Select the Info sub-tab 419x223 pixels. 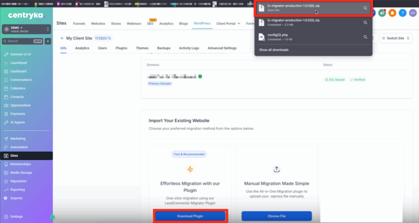(x=63, y=48)
